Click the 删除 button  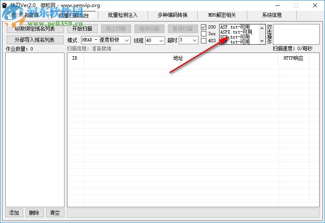34,213
